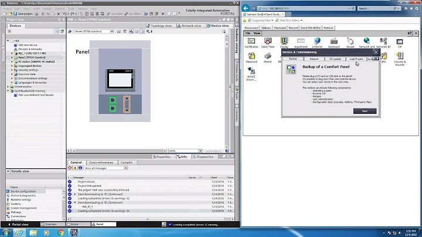The height and width of the screenshot is (237, 422).
Task: Click Go offline in the toolbar
Action: click(x=132, y=13)
